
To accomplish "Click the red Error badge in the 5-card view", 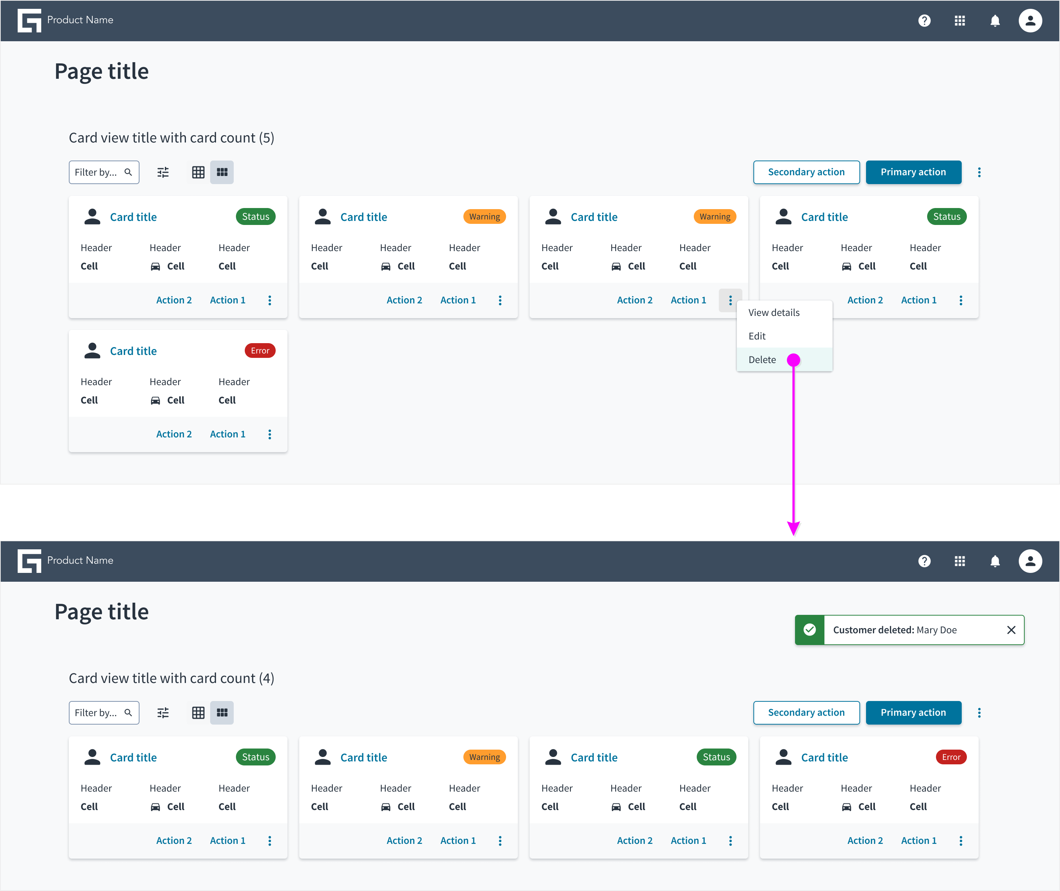I will 260,351.
